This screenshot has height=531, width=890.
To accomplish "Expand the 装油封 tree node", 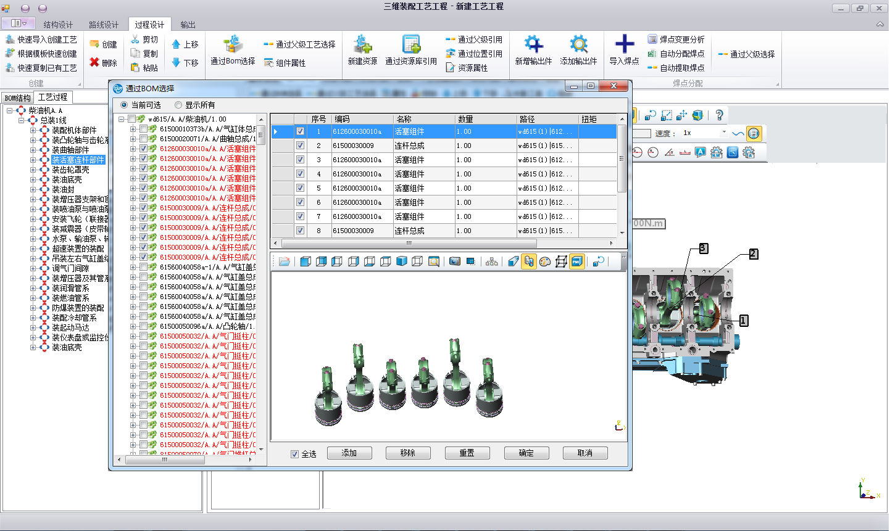I will coord(33,189).
